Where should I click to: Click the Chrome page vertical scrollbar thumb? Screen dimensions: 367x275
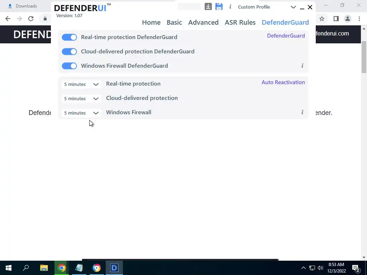pos(364,57)
